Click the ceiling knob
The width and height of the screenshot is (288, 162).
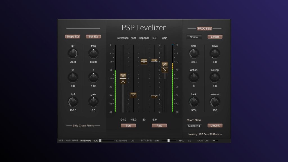[x=215, y=78]
